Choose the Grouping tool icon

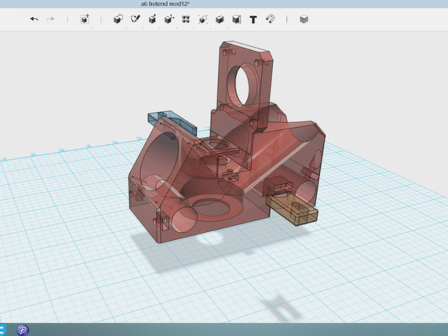203,19
